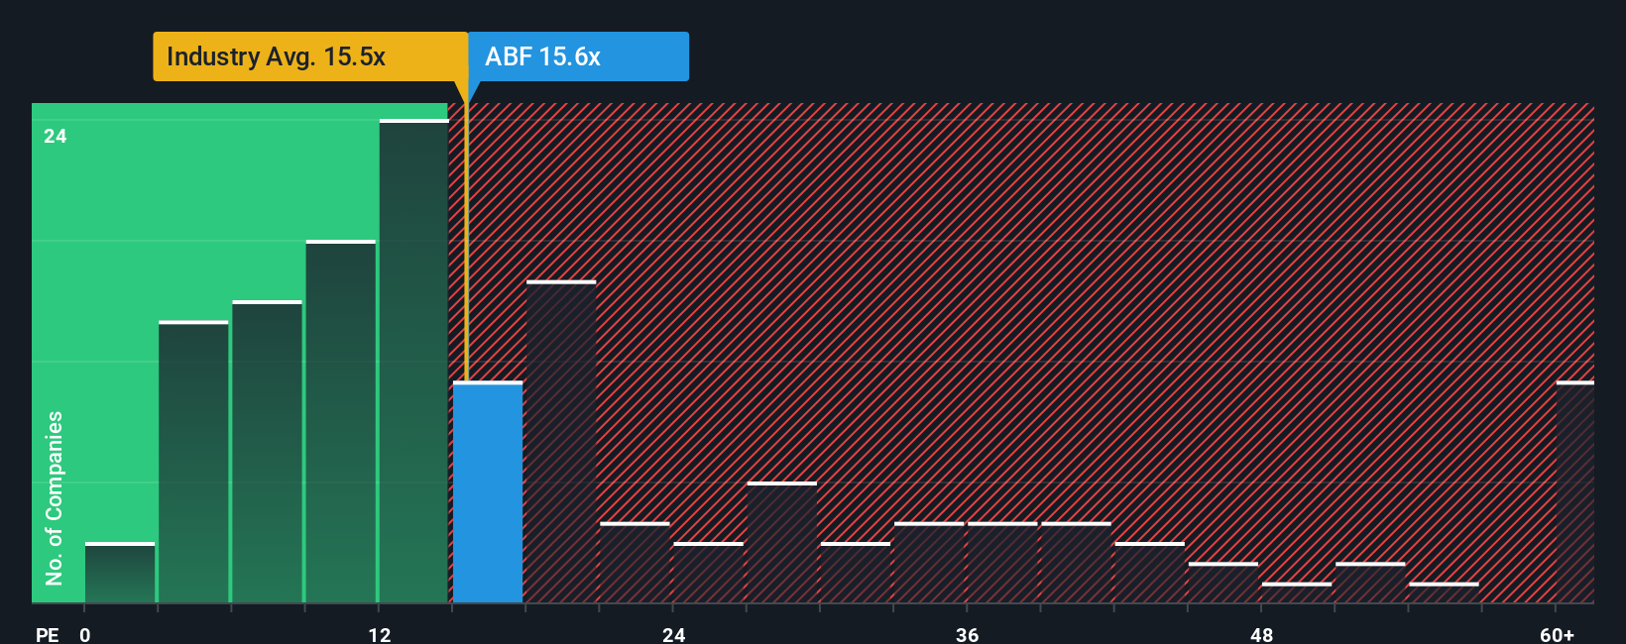Screen dimensions: 1626x644
Task: Click the tall hatched bar right of the ABF bar
Action: coord(561,442)
